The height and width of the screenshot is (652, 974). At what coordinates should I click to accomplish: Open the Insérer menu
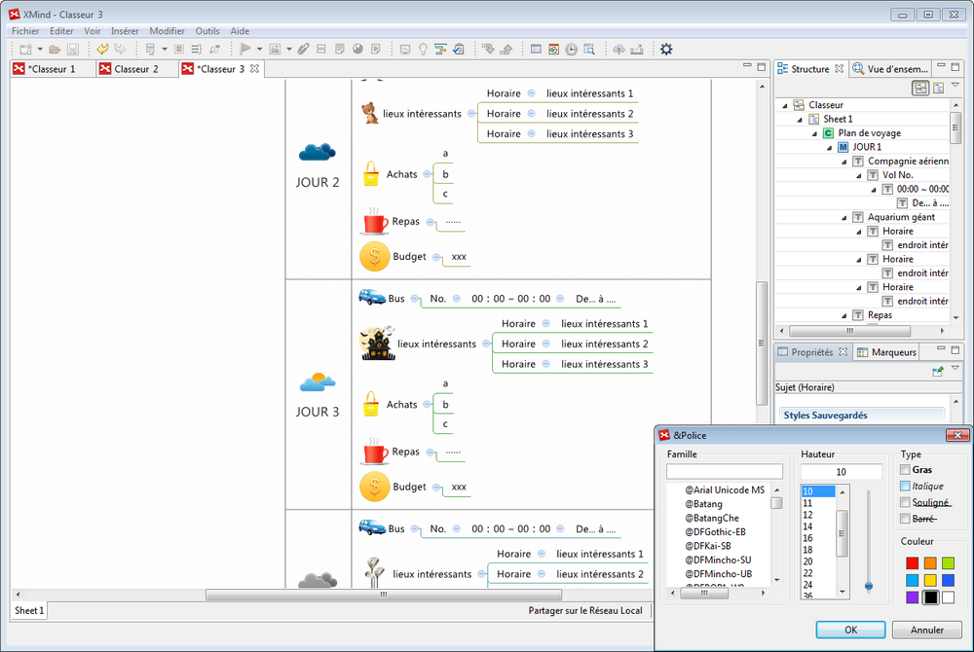[x=125, y=31]
